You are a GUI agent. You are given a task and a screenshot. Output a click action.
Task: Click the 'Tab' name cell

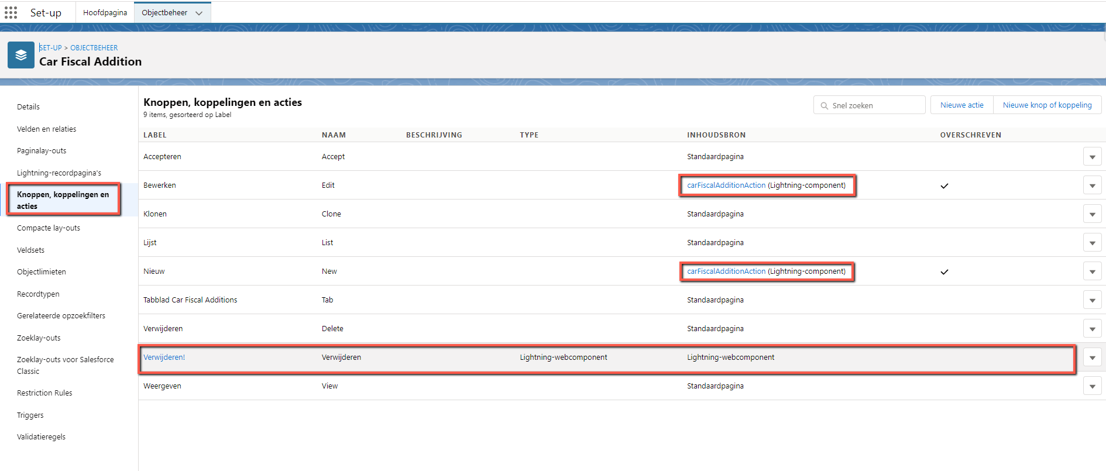[327, 300]
